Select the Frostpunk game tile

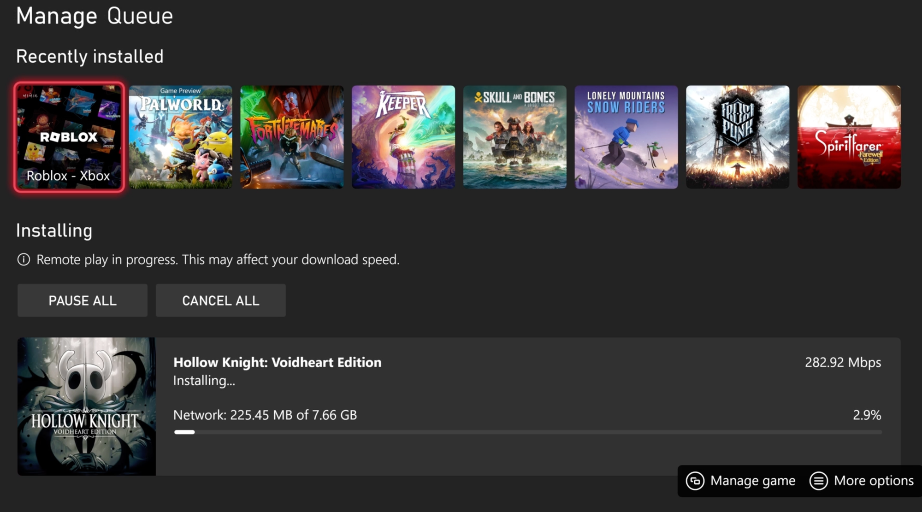pos(738,137)
